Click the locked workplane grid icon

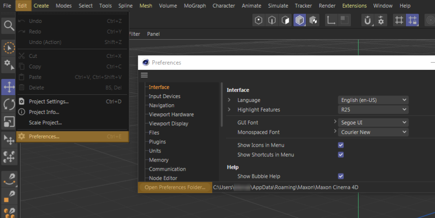point(412,20)
